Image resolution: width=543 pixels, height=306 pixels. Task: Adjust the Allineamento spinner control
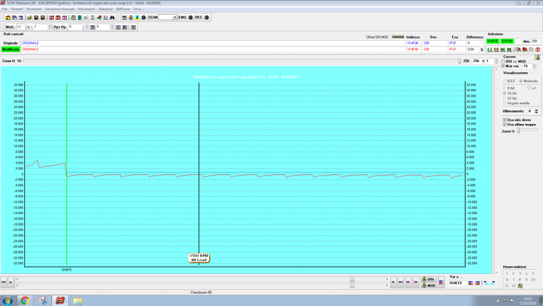[537, 110]
